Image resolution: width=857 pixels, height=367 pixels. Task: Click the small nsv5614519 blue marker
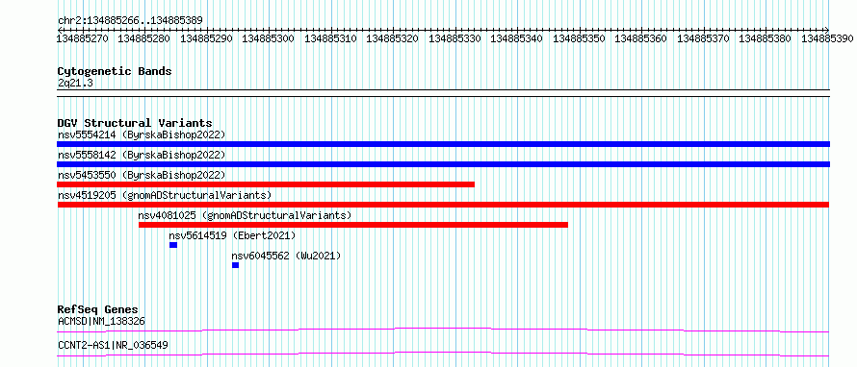(173, 245)
